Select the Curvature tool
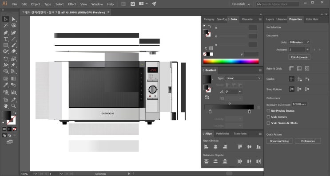Viewport: 330px width, 176px height. click(x=14, y=32)
